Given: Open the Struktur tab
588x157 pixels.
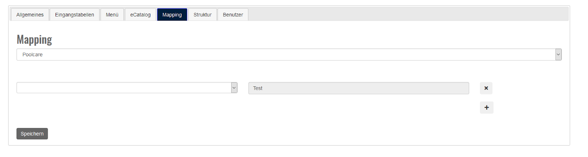Looking at the screenshot, I should pyautogui.click(x=202, y=15).
